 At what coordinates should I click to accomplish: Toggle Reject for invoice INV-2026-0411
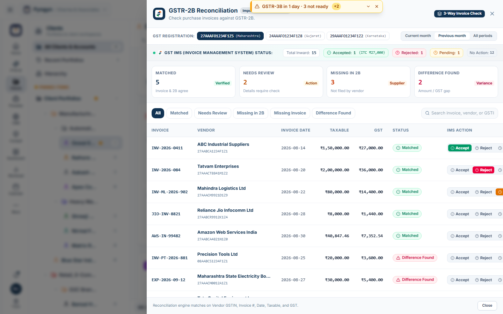click(x=483, y=148)
